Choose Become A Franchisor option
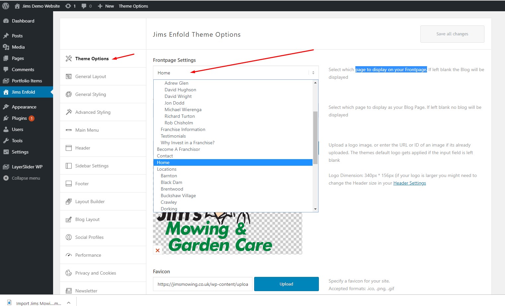This screenshot has width=505, height=306. (x=233, y=149)
